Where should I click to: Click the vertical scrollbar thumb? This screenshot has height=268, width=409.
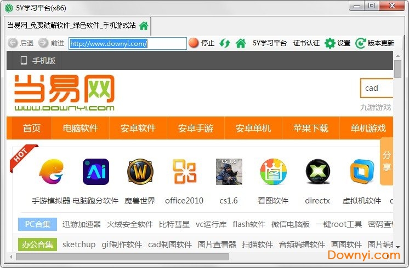398,69
